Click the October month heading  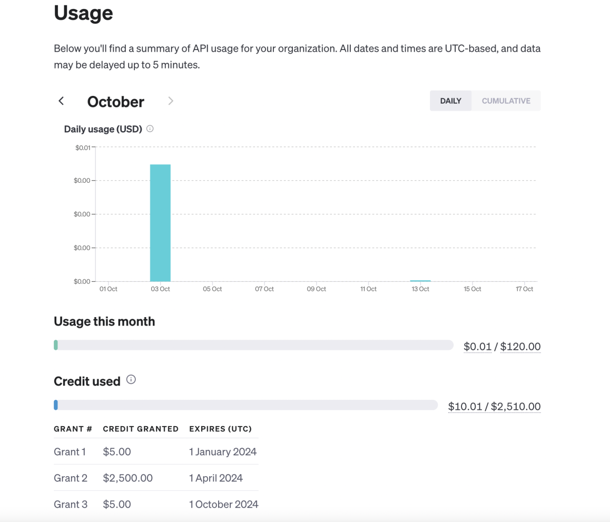[x=116, y=102]
